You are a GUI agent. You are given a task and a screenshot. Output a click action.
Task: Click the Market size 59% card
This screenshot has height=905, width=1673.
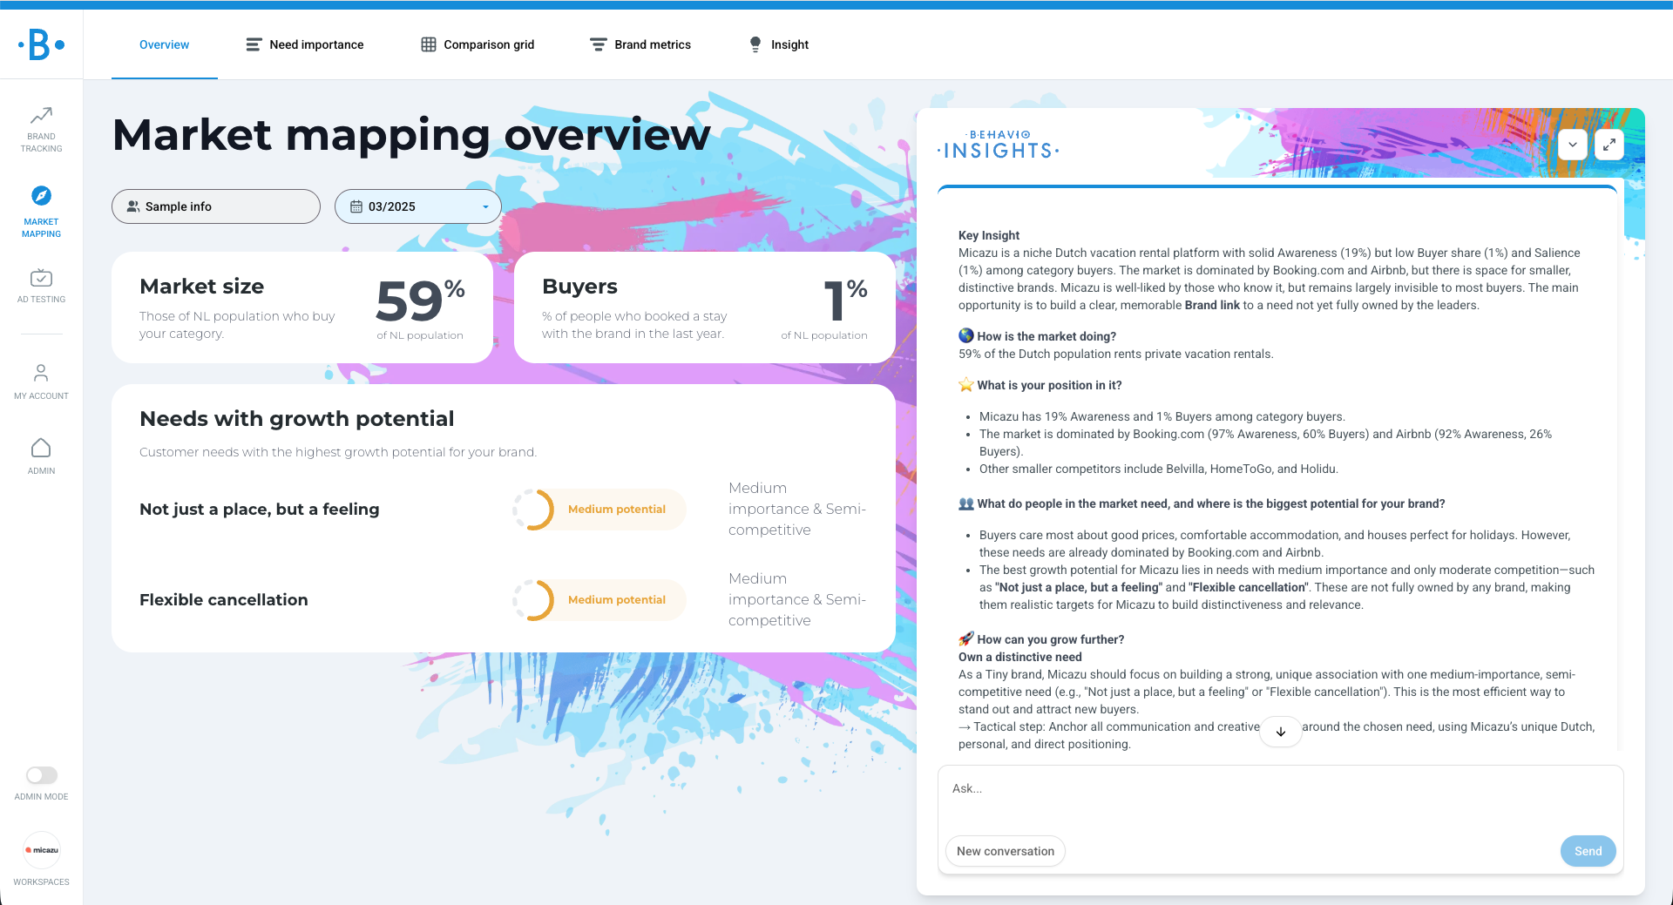pos(302,307)
